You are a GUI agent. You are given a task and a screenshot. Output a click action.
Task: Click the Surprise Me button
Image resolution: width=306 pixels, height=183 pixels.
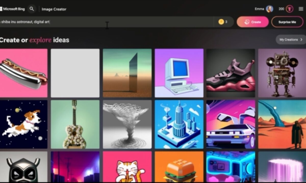[x=287, y=22]
